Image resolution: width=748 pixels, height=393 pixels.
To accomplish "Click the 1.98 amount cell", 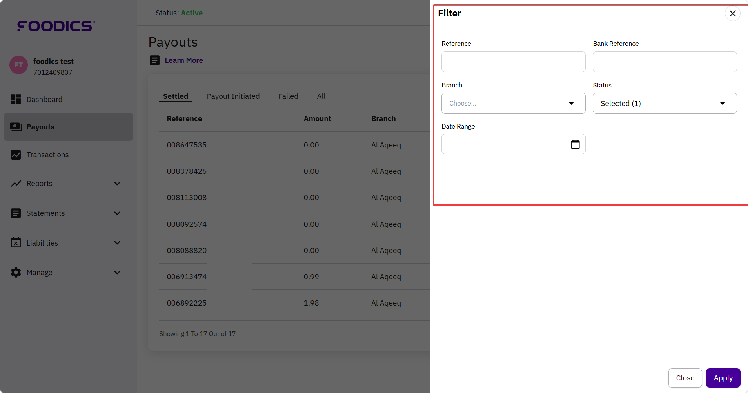I will (311, 303).
